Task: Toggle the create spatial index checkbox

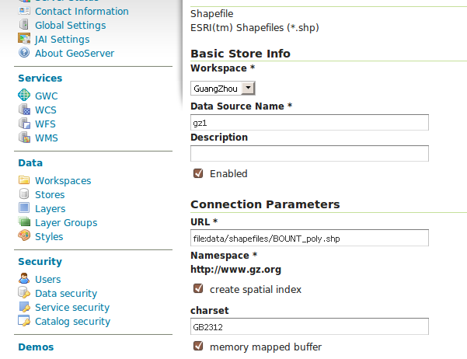Action: point(197,289)
